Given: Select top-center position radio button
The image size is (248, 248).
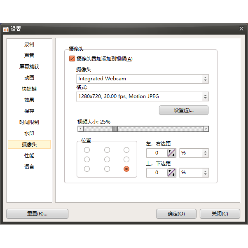Looking at the screenshot, I should pyautogui.click(x=107, y=150).
